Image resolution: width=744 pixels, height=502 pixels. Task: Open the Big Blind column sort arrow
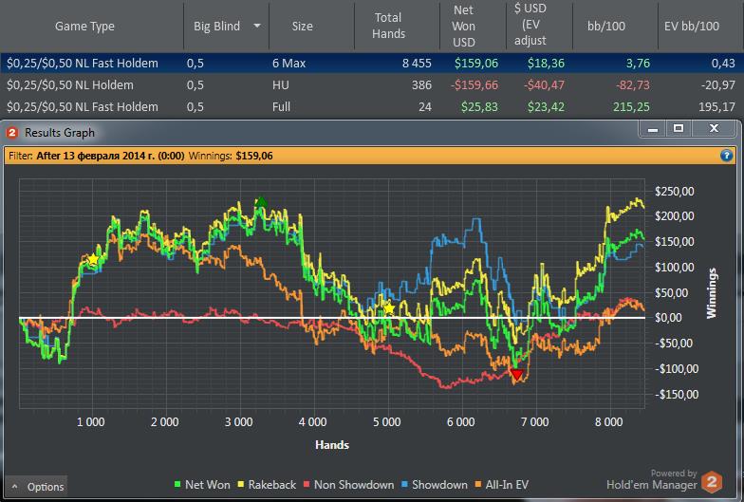pyautogui.click(x=257, y=26)
